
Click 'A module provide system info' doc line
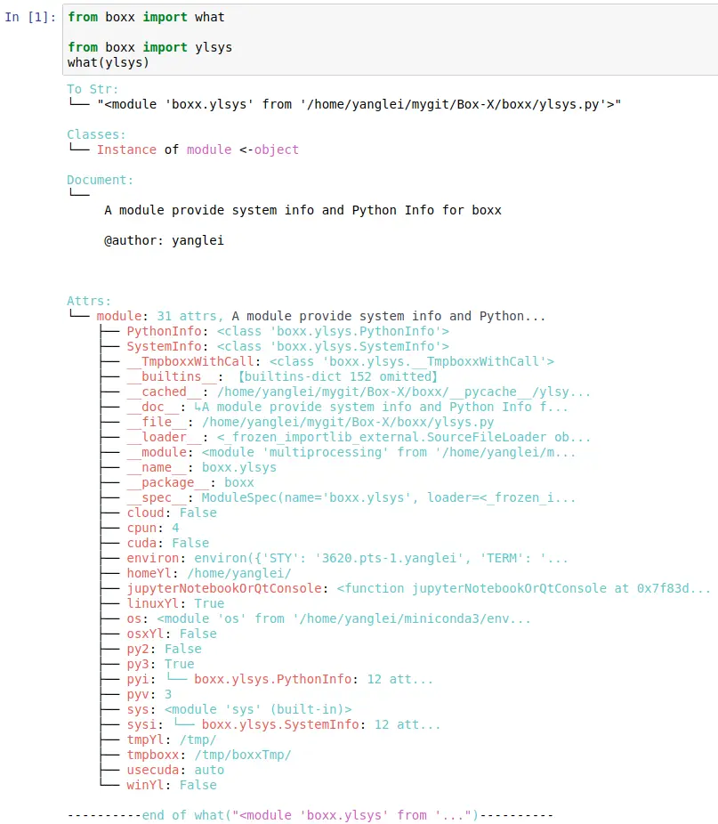point(303,210)
